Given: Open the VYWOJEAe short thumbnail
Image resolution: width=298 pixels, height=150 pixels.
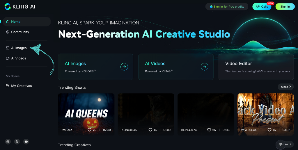Looking at the screenshot, I should tap(266, 114).
